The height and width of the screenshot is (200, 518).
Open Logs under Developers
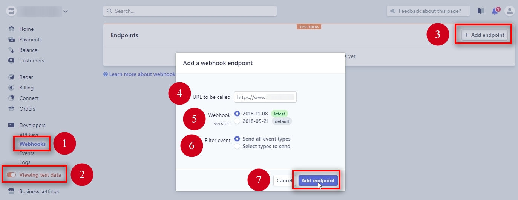[25, 162]
